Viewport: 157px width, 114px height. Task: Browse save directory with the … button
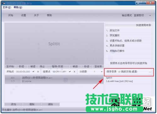click(x=150, y=72)
